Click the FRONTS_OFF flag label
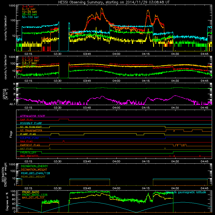Image resolution: width=215 pixels, height=215 pixels. coord(28,152)
